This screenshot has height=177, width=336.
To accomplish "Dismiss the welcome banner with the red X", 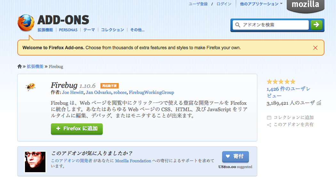I will (x=315, y=48).
